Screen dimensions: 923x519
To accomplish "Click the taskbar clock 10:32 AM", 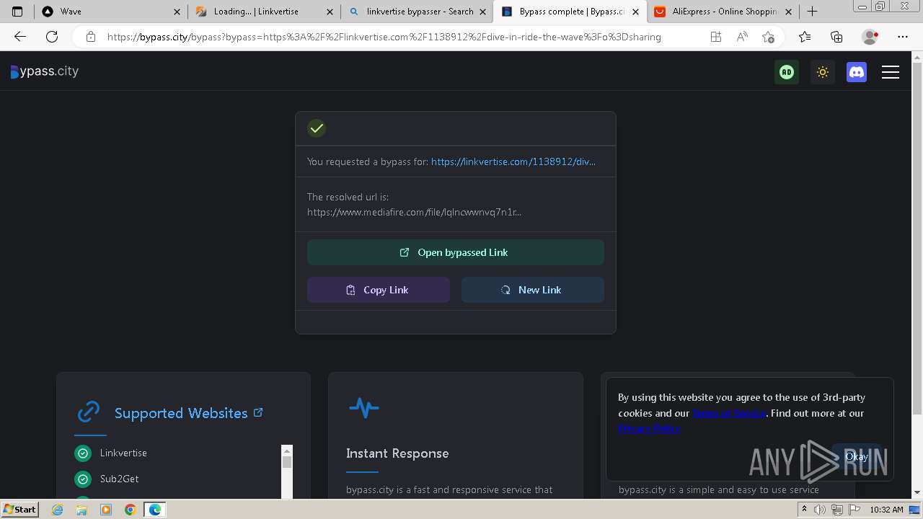I will coord(886,510).
